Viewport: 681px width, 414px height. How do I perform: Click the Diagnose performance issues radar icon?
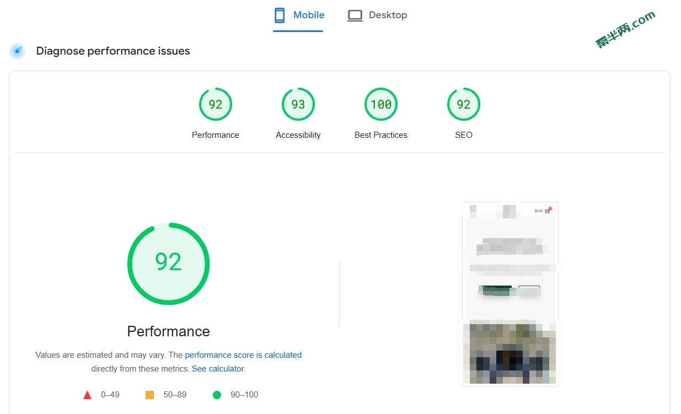[x=17, y=51]
